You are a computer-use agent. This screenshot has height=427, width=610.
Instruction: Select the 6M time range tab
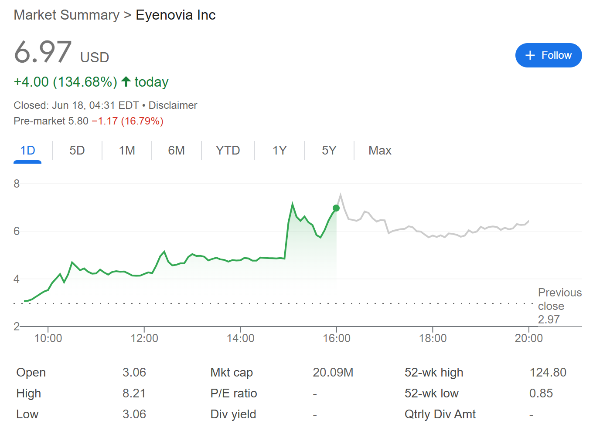click(177, 151)
